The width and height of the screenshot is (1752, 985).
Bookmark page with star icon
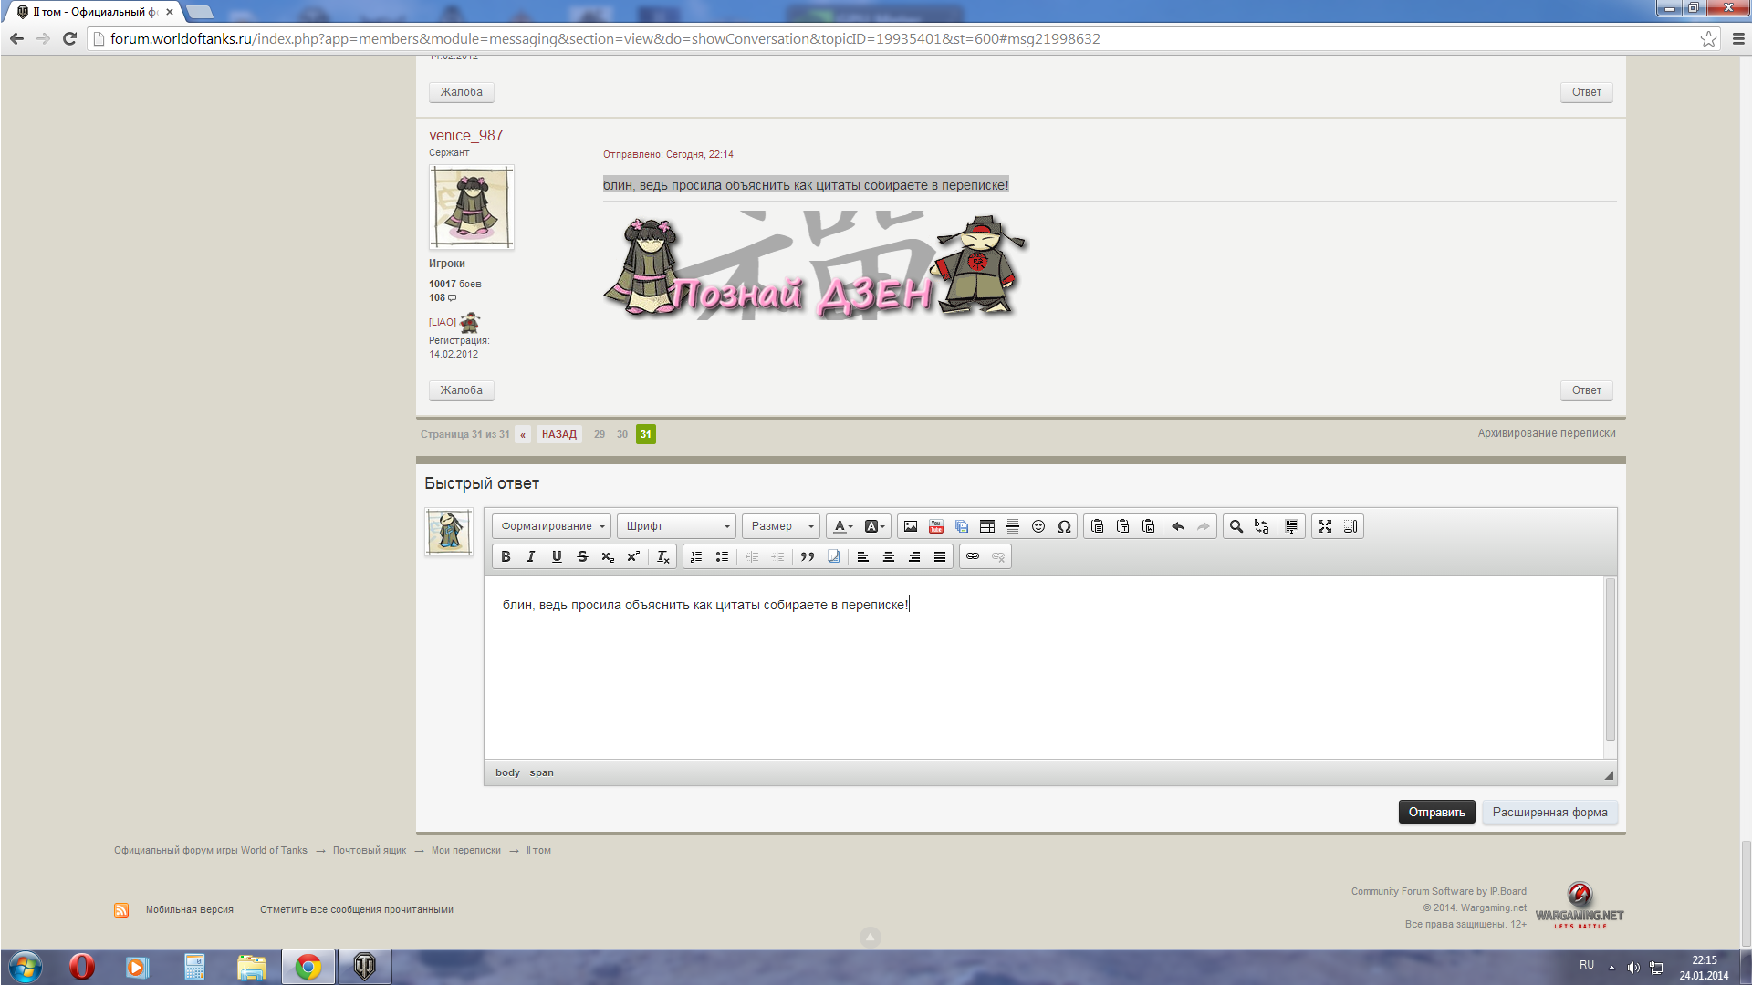point(1708,38)
